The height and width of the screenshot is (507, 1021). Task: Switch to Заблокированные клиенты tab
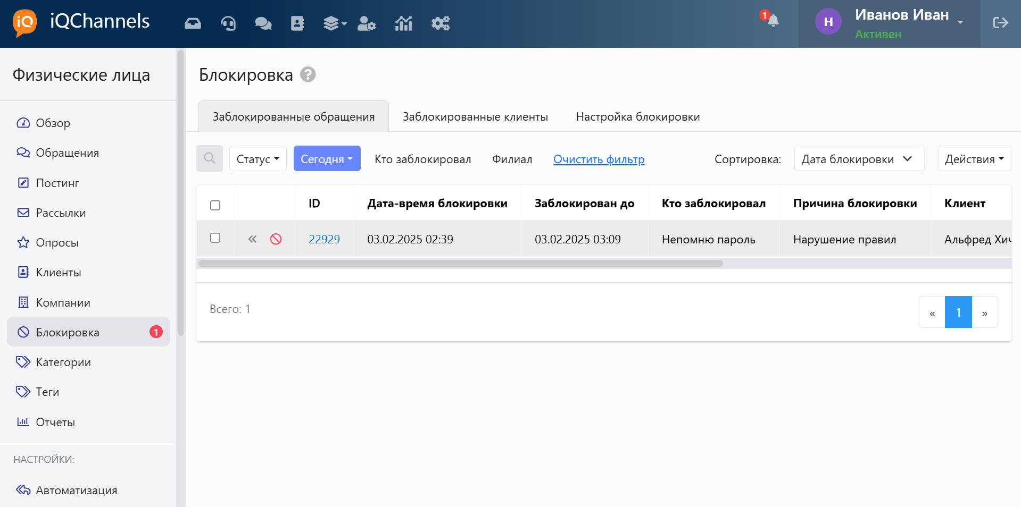click(475, 116)
